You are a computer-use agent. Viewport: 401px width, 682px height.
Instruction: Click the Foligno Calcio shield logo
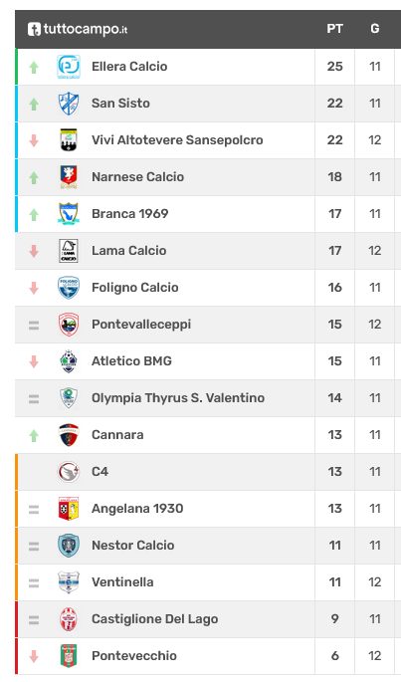click(x=69, y=288)
